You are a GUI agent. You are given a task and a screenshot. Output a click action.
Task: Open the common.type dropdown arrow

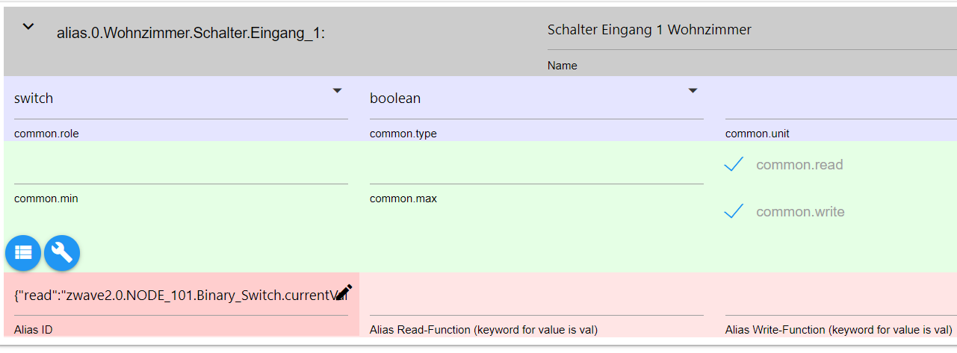(x=693, y=90)
